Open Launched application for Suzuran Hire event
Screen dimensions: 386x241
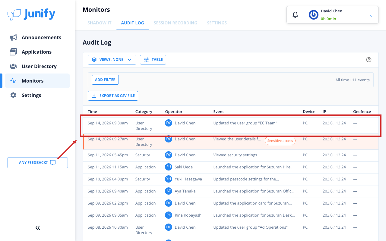[253, 167]
